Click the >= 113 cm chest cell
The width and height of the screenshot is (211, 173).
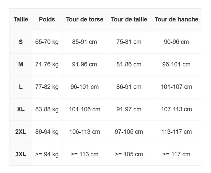(85, 154)
